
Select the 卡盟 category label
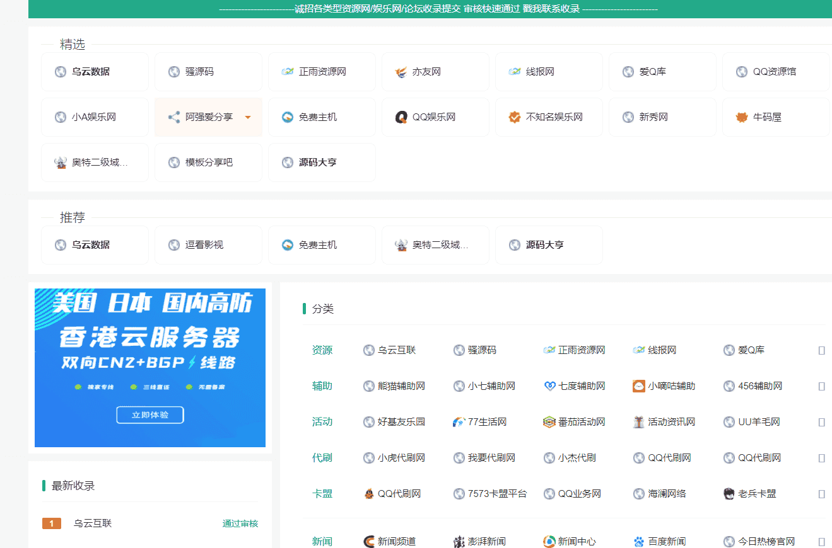click(x=322, y=494)
